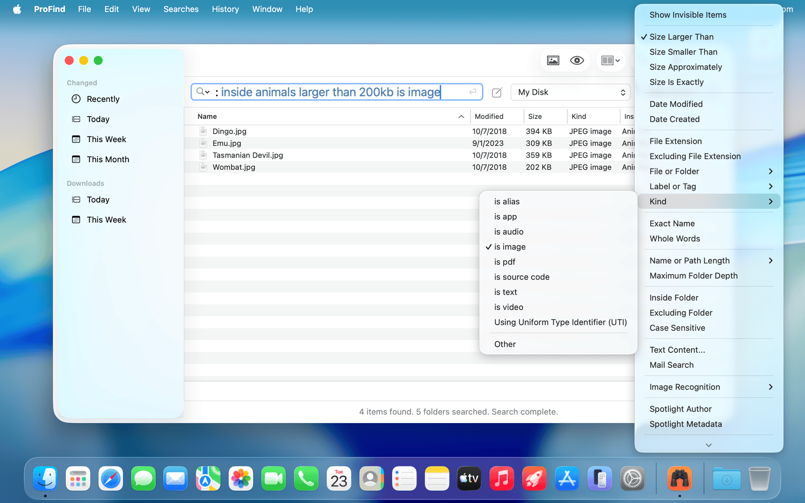Image resolution: width=805 pixels, height=503 pixels.
Task: Click the return arrow in search field
Action: coord(473,92)
